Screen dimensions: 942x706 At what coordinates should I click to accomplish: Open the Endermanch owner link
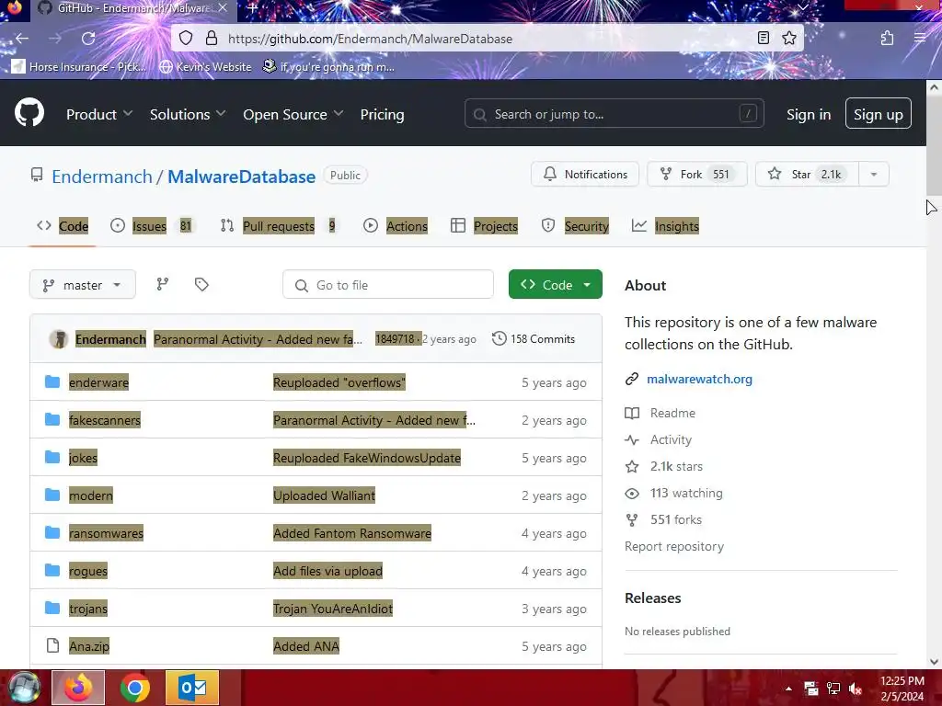101,176
